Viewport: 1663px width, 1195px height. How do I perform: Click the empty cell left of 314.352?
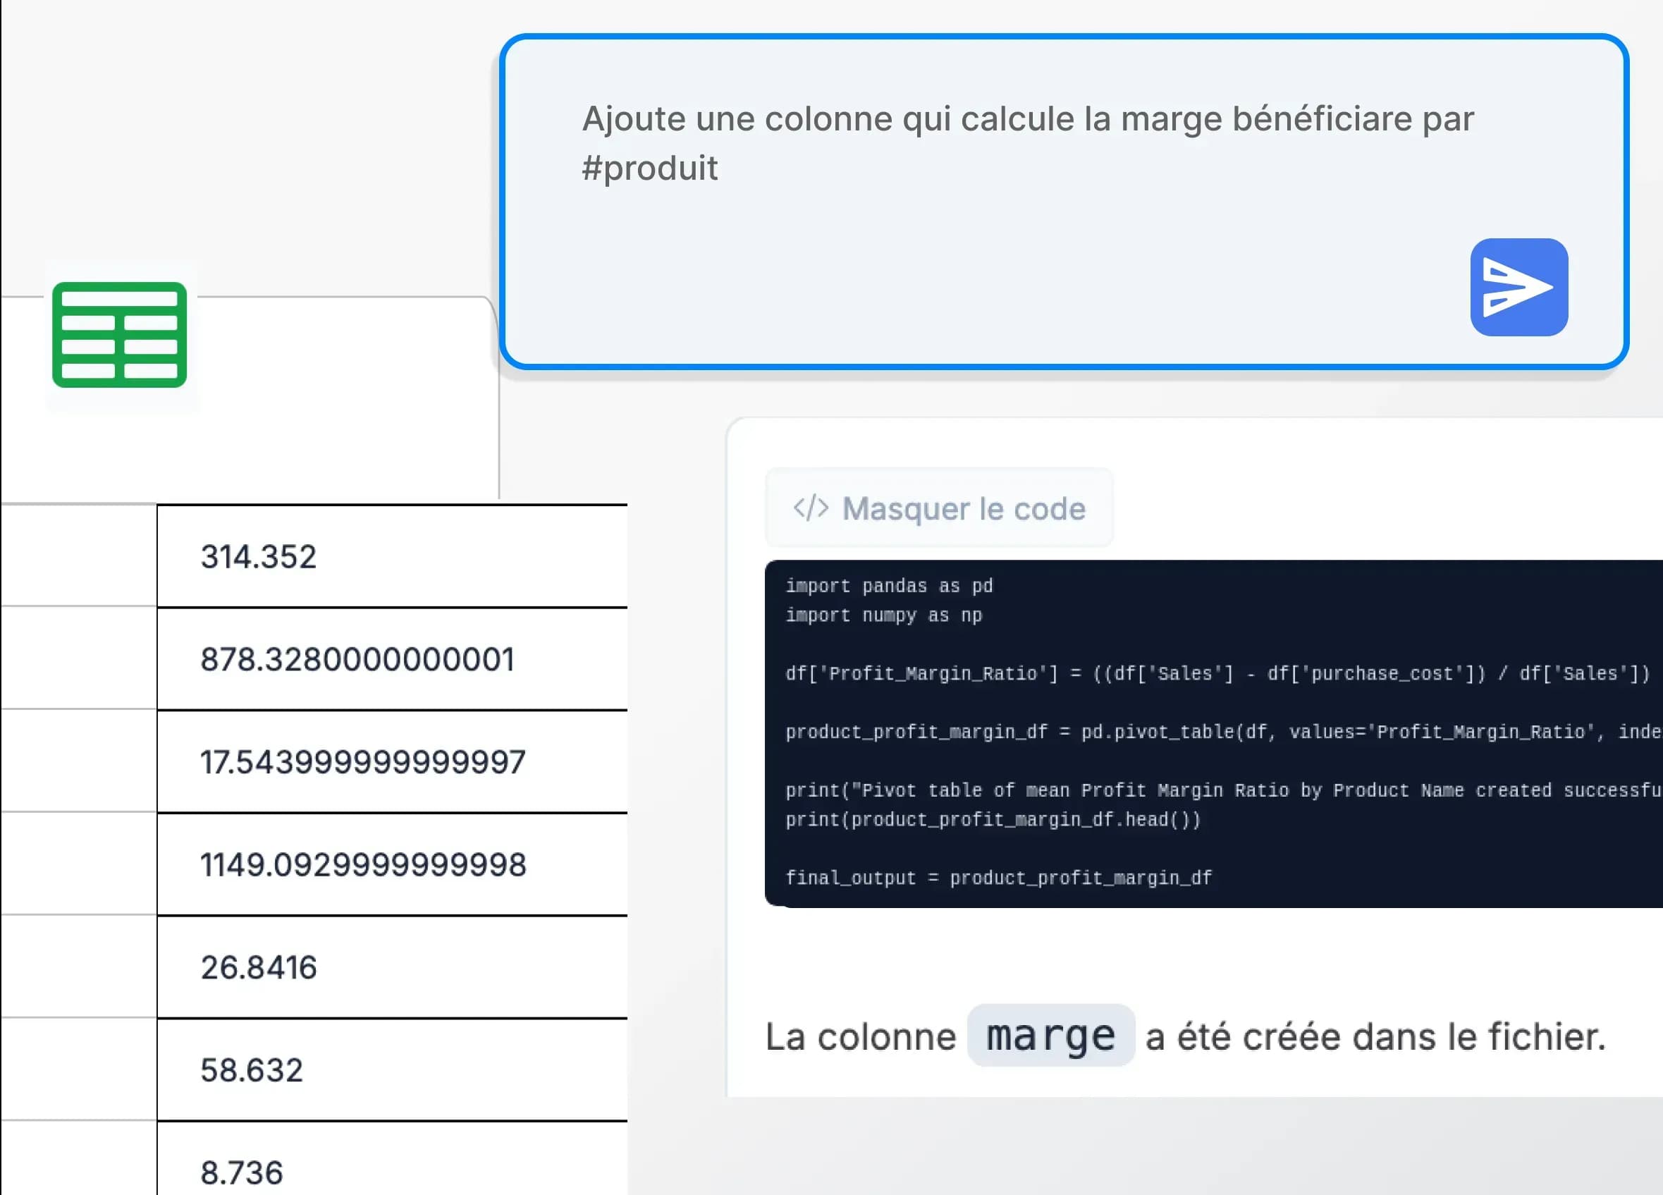click(x=78, y=556)
